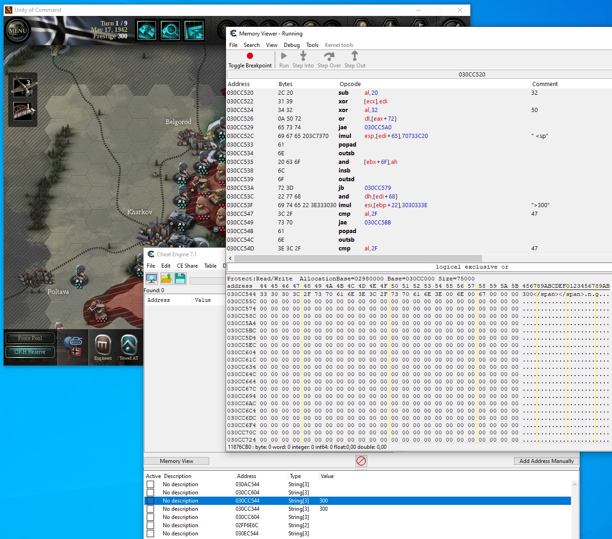Viewport: 612px width, 539px height.
Task: Click the Step Over debugger arrow
Action: coord(329,56)
